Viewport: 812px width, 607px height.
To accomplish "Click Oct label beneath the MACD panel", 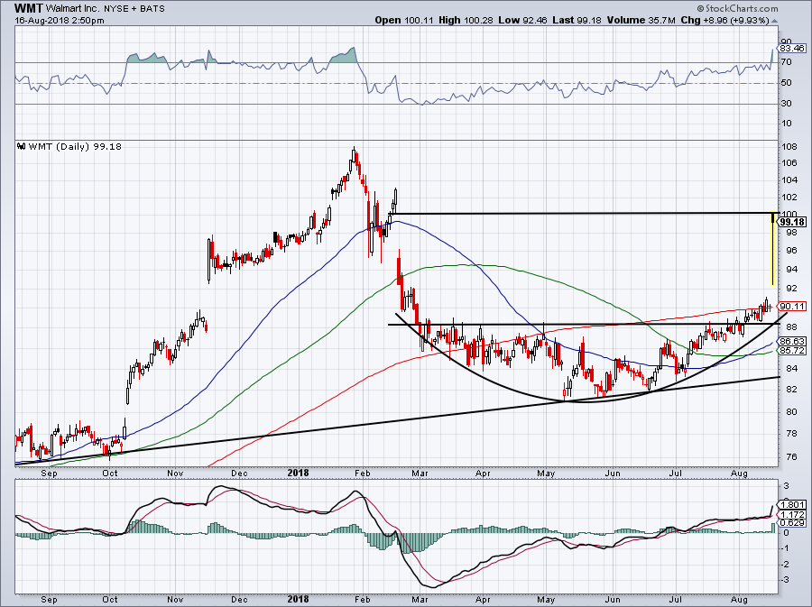I will pyautogui.click(x=110, y=600).
